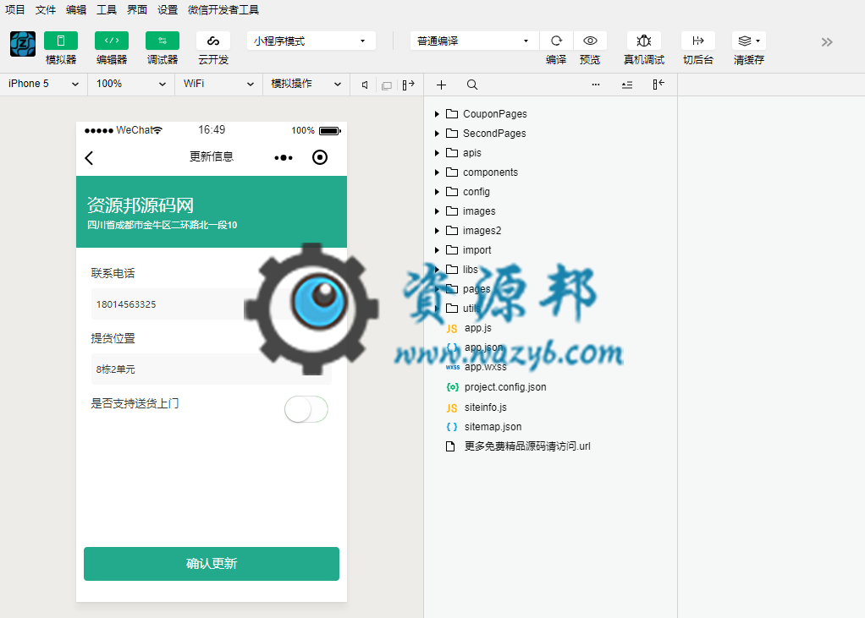Open the 项目 menu
This screenshot has height=618, width=865.
(15, 9)
